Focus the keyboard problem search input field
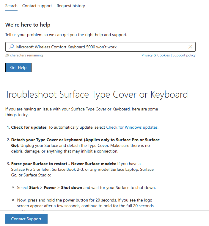The image size is (209, 226). pyautogui.click(x=100, y=47)
